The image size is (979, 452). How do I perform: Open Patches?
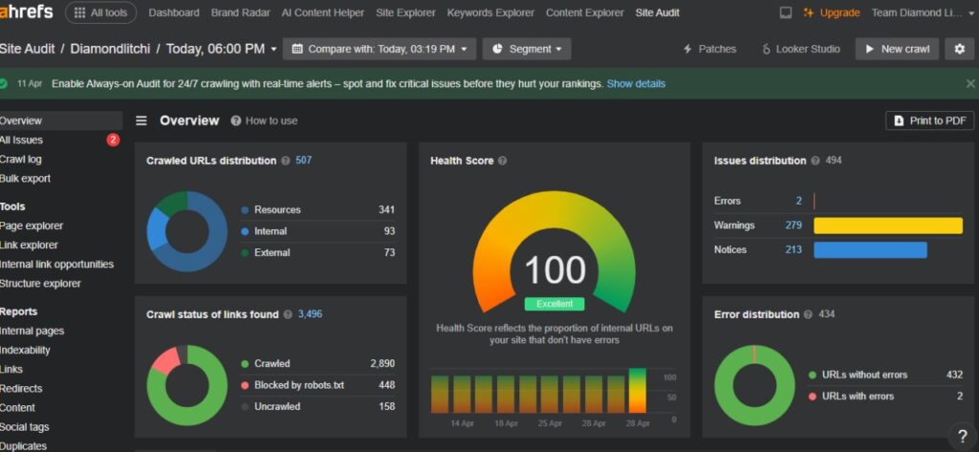pos(709,49)
